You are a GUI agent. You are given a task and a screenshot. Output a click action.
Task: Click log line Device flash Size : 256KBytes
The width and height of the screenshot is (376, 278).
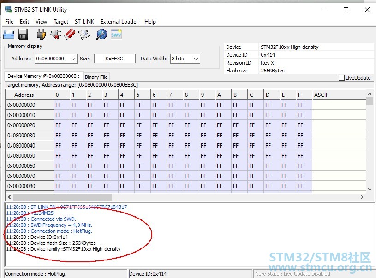coord(51,243)
